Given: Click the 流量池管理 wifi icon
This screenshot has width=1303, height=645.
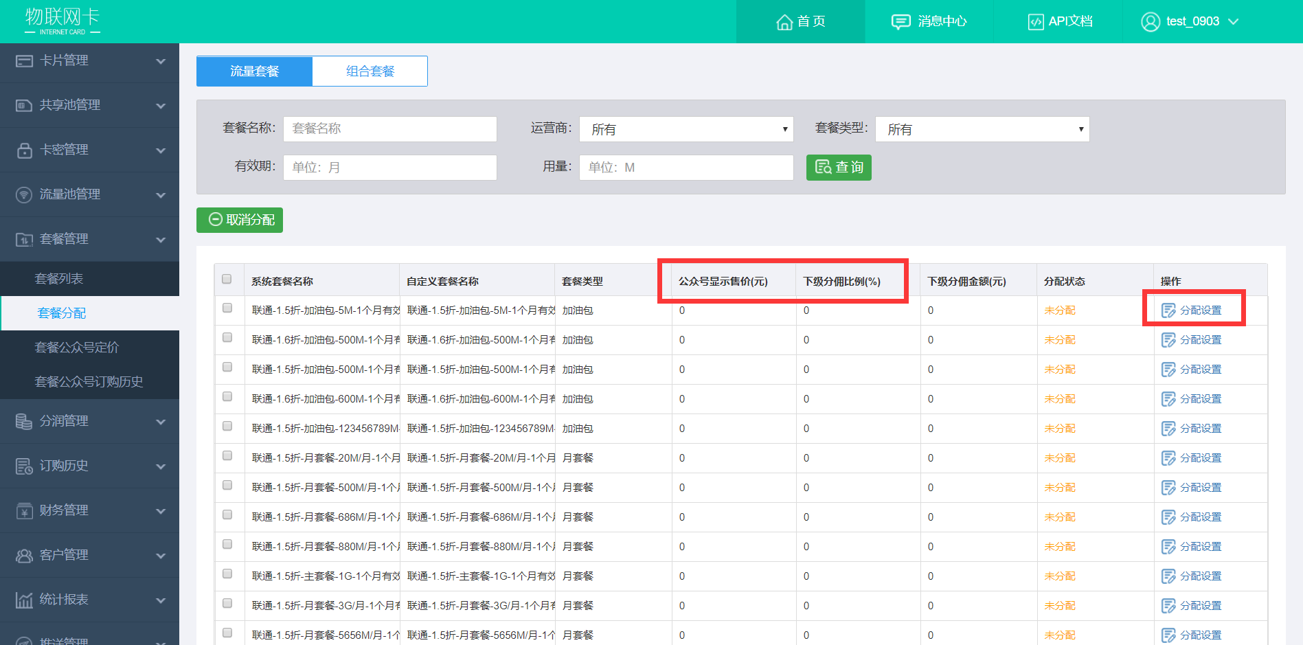Looking at the screenshot, I should pyautogui.click(x=24, y=195).
